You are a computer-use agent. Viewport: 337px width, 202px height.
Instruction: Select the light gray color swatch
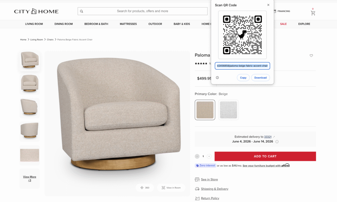[x=228, y=110]
